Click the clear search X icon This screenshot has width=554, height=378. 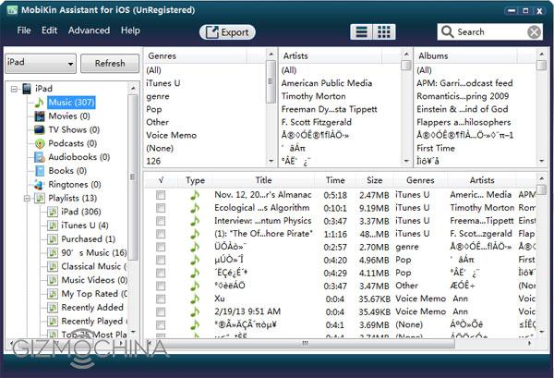(533, 31)
